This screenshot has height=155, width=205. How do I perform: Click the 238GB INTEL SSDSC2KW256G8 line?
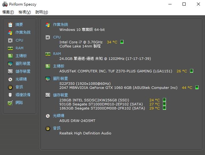point(94,100)
